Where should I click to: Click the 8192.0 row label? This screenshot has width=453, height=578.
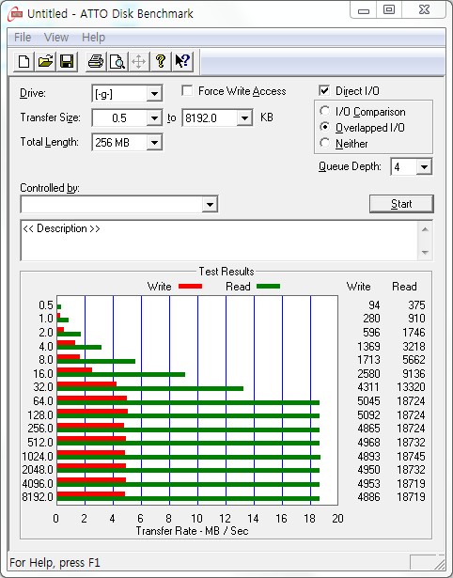[x=38, y=497]
